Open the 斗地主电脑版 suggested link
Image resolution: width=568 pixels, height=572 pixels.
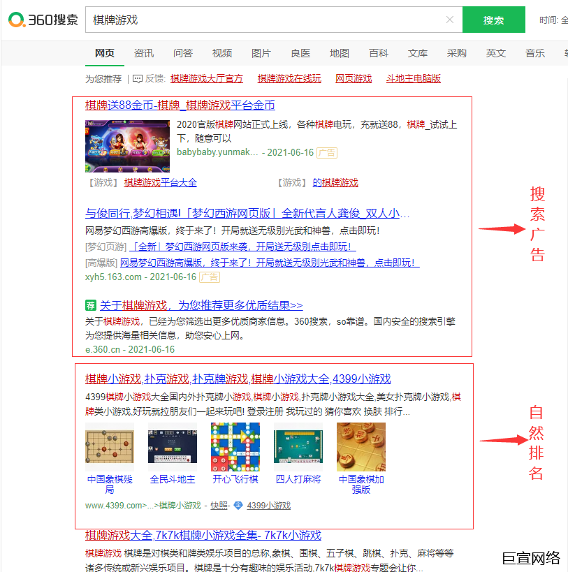412,78
